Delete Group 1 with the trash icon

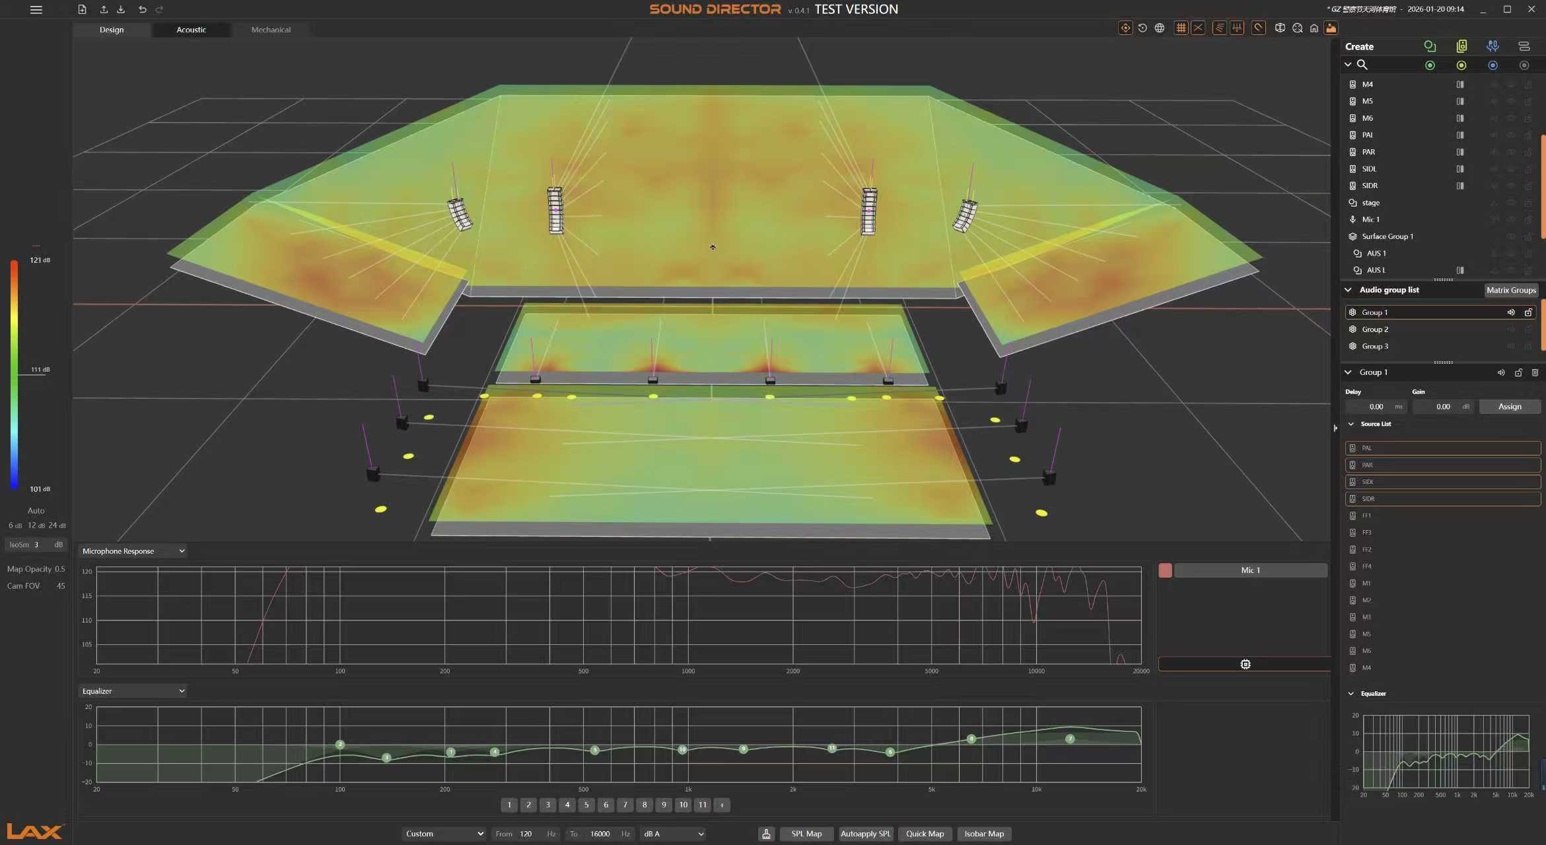pos(1535,372)
